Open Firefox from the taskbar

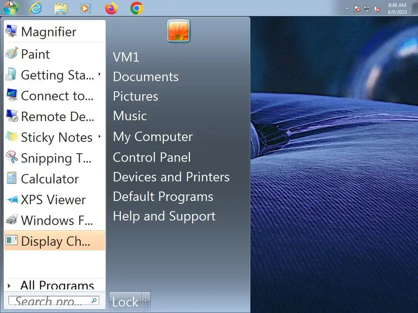click(x=111, y=8)
